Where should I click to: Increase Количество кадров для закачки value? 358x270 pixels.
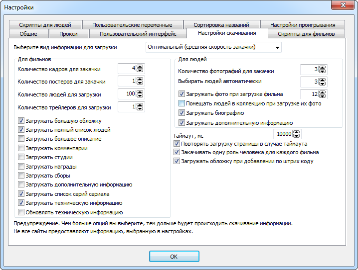click(140, 67)
